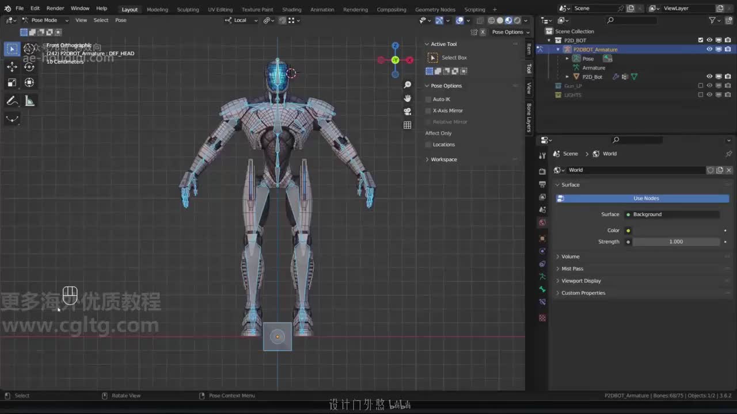The width and height of the screenshot is (737, 414).
Task: Click the Blender logo menu icon
Action: point(7,9)
